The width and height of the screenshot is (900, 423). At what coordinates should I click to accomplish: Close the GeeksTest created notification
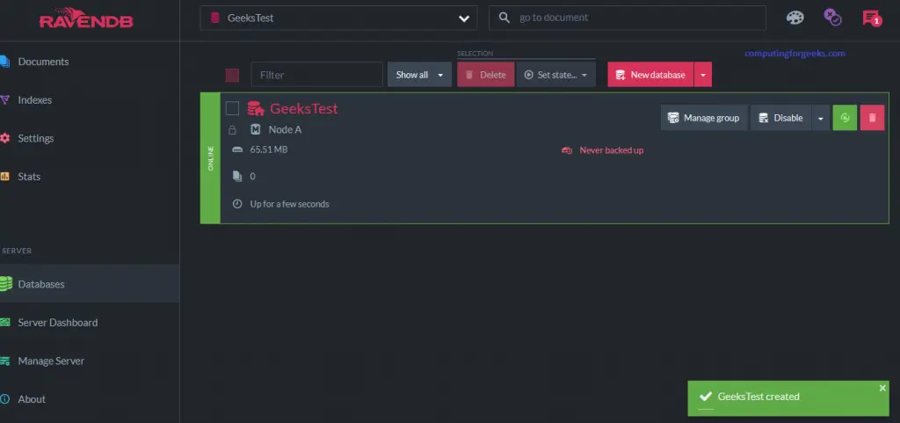[x=882, y=388]
